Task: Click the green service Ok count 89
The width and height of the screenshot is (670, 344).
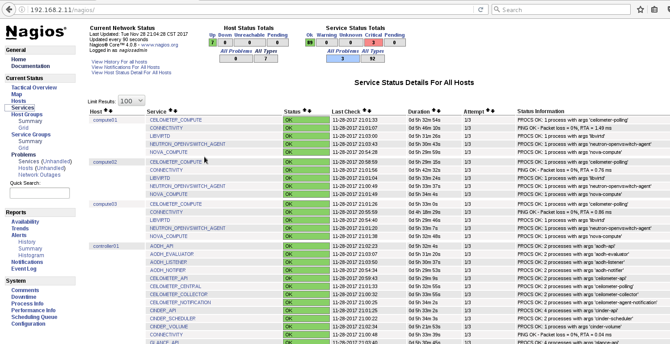Action: point(310,42)
